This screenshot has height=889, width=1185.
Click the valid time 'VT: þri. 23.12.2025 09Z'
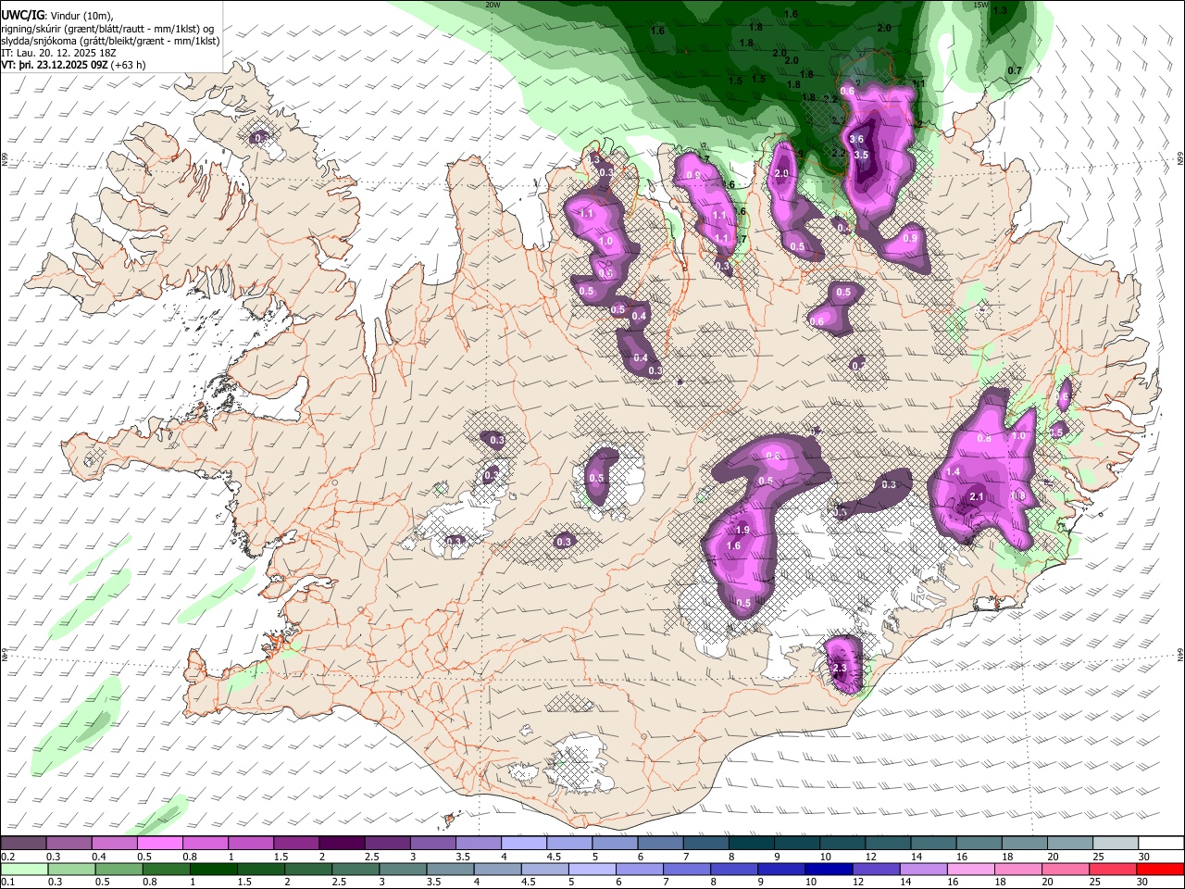click(55, 65)
